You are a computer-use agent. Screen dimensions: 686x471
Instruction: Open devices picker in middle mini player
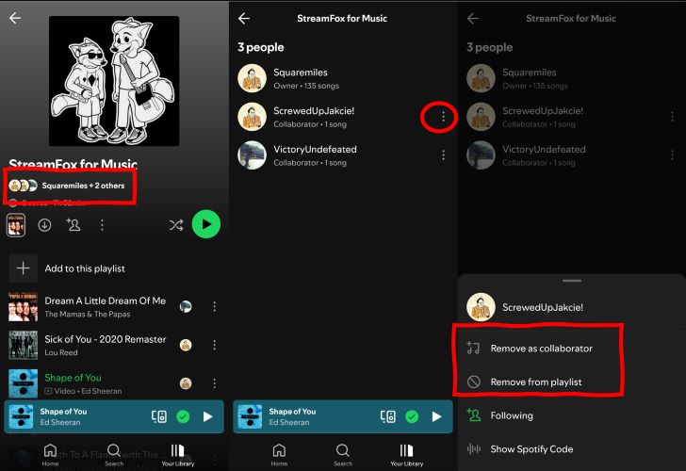click(387, 416)
